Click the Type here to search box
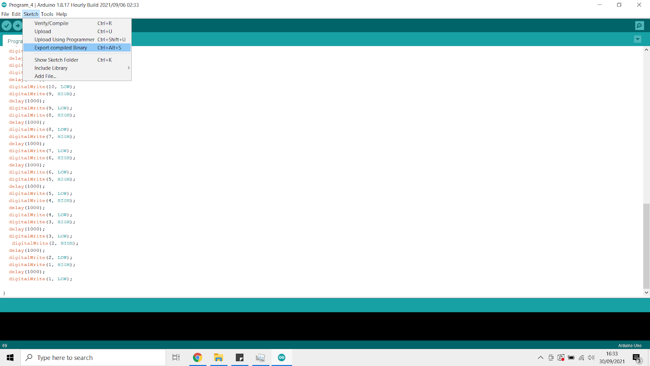This screenshot has height=366, width=650. pyautogui.click(x=93, y=357)
